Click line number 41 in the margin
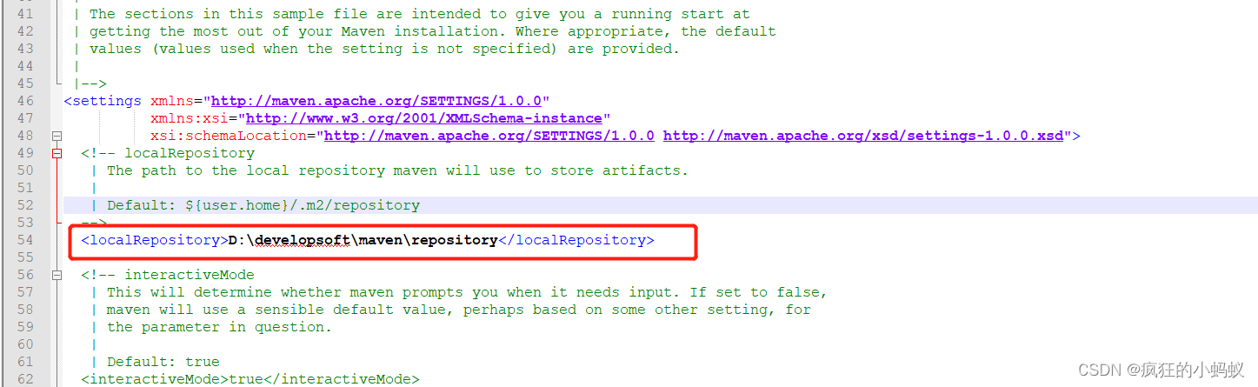 point(24,14)
